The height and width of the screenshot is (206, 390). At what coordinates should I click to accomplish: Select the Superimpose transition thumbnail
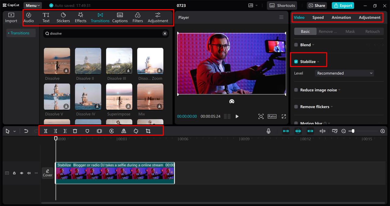[119, 97]
